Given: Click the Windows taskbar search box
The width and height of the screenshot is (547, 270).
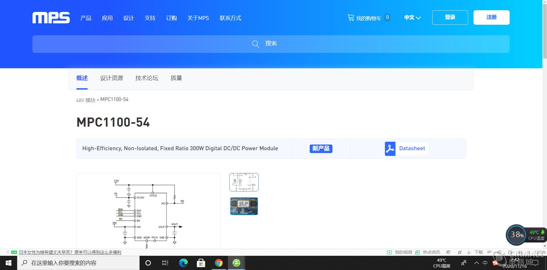Looking at the screenshot, I should pos(78,263).
